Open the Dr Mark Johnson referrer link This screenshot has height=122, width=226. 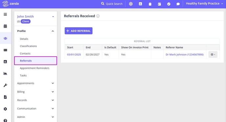pos(185,55)
